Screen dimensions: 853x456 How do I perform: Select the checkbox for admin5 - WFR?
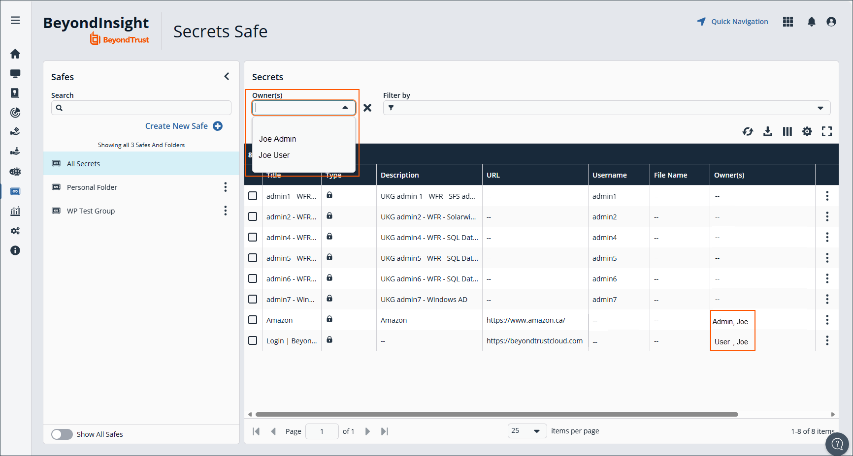(253, 258)
